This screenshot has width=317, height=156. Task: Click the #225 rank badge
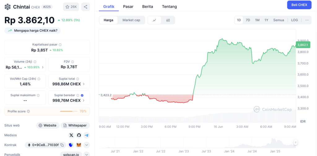[x=47, y=7]
